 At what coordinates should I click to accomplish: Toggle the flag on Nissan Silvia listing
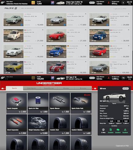click(x=43, y=14)
